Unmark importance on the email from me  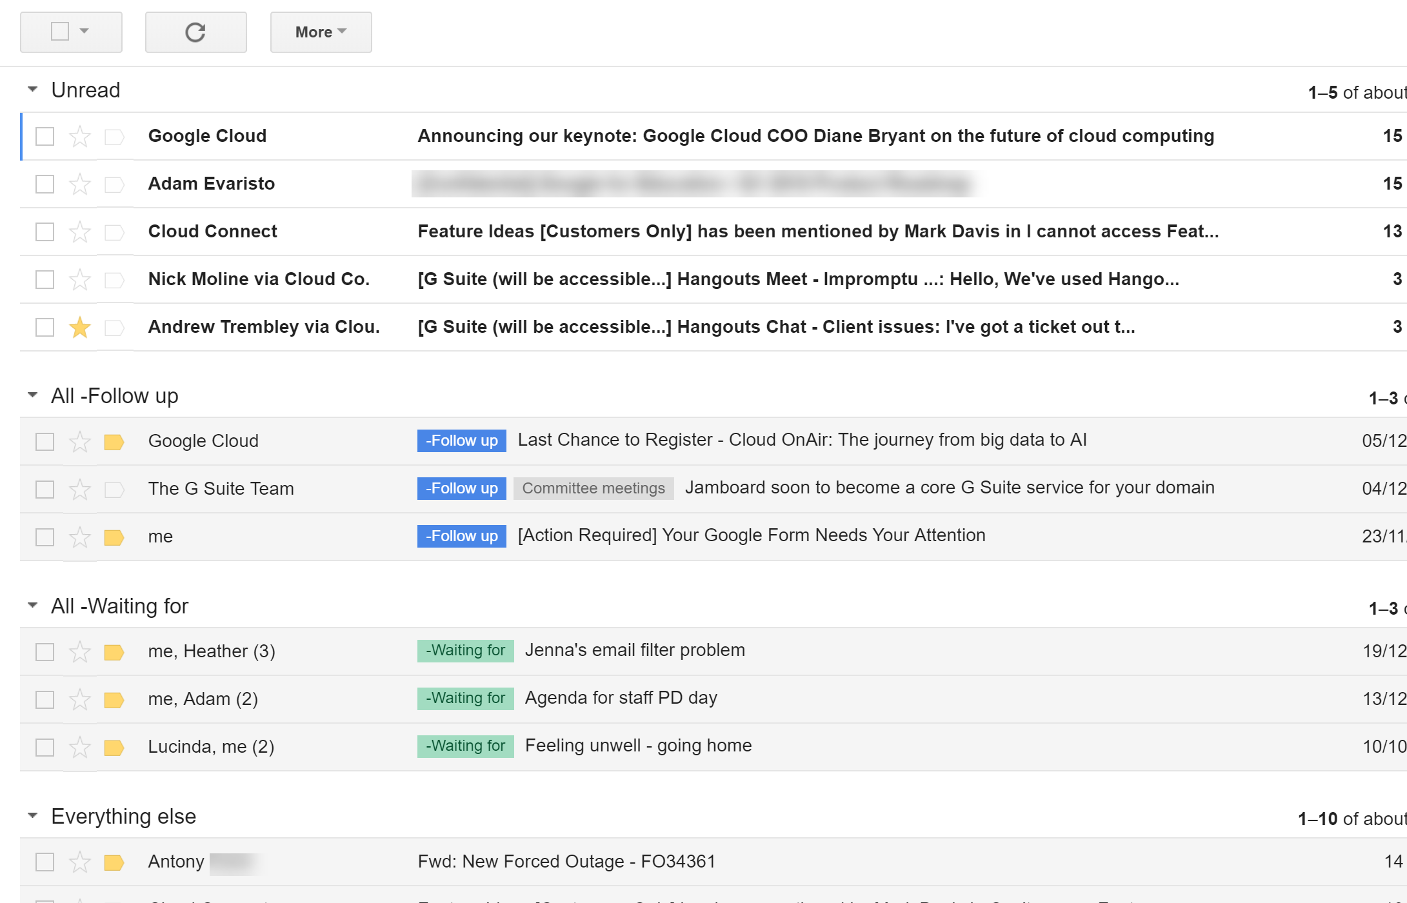click(x=114, y=537)
